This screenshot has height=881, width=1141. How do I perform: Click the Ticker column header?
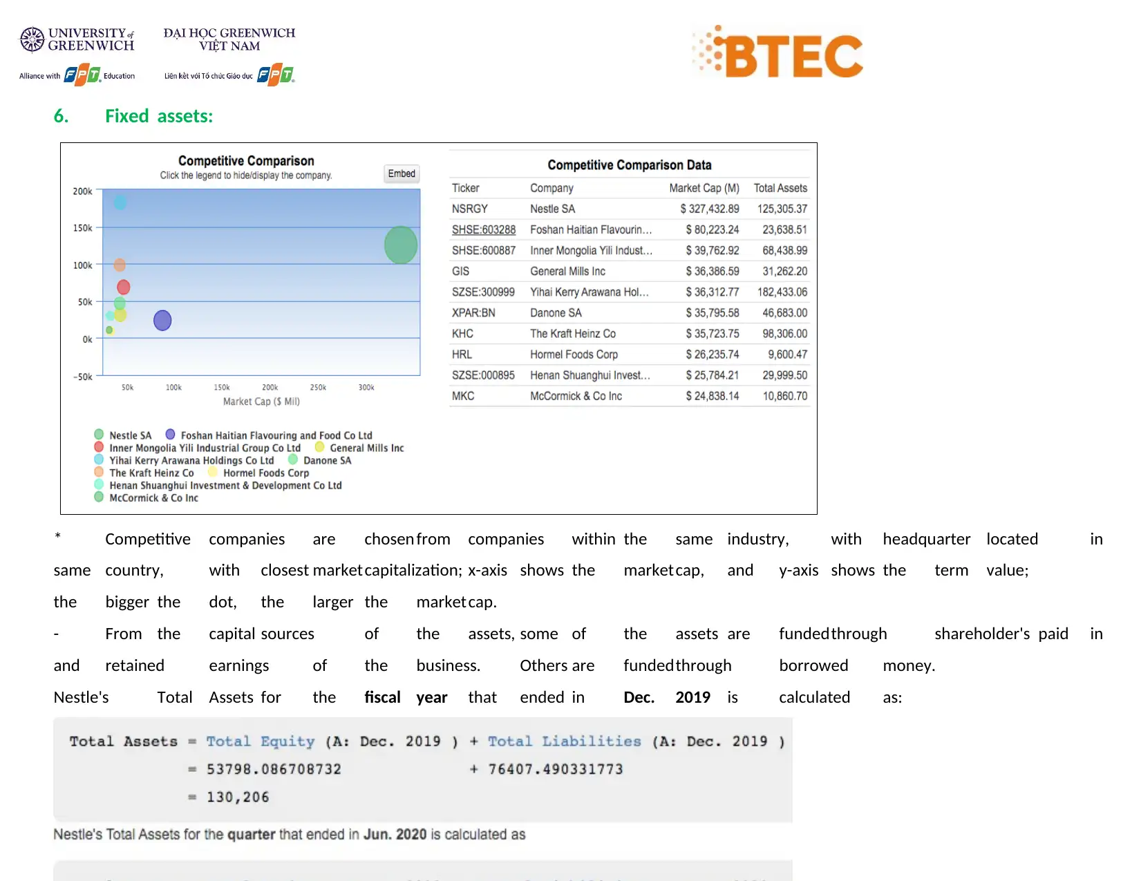(x=466, y=188)
